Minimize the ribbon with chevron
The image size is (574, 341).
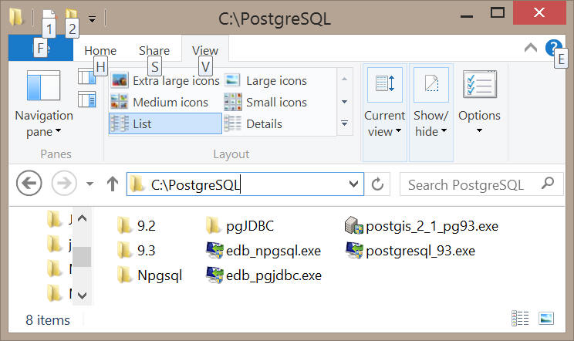(531, 48)
